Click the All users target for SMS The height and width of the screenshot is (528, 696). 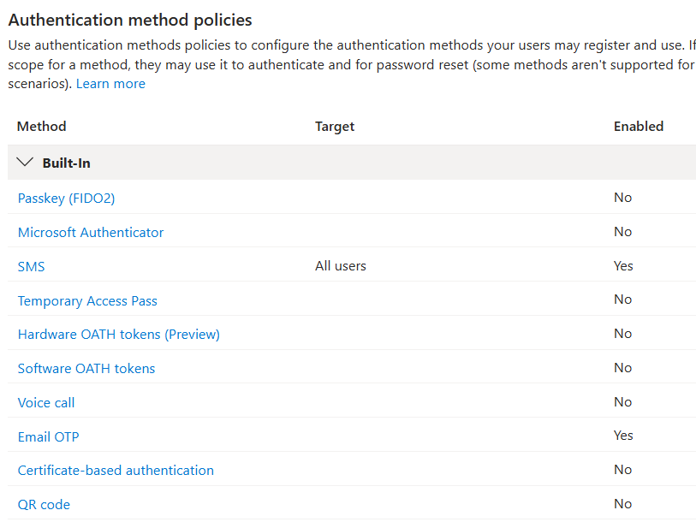click(341, 266)
